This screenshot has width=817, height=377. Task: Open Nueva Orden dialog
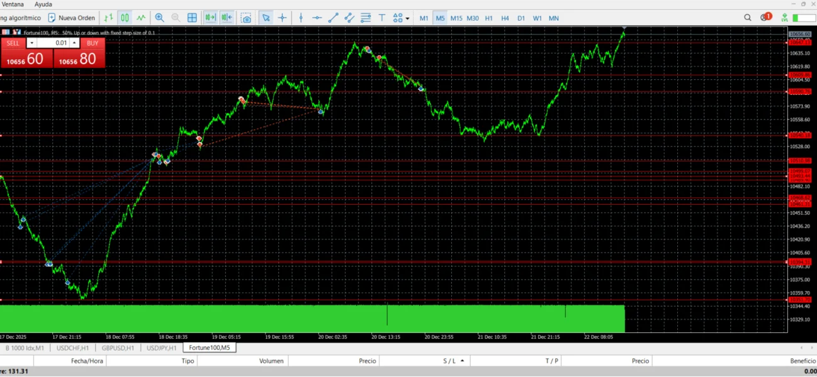(x=71, y=18)
